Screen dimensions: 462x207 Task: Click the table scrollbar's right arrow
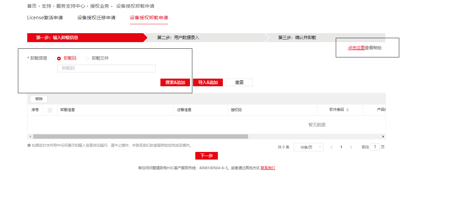(x=383, y=136)
